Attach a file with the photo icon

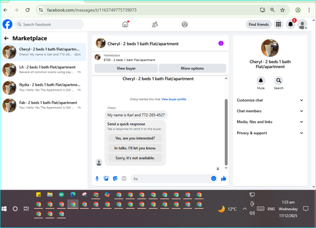point(106,179)
